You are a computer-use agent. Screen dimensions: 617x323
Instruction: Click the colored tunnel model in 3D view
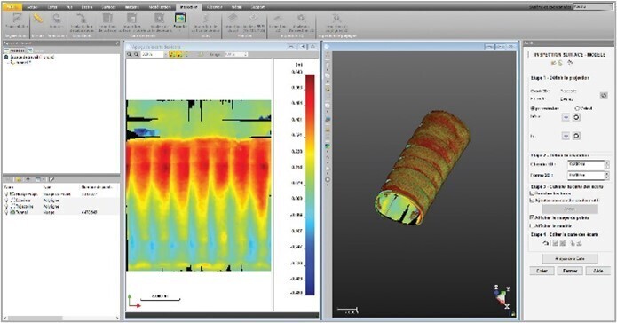click(423, 167)
